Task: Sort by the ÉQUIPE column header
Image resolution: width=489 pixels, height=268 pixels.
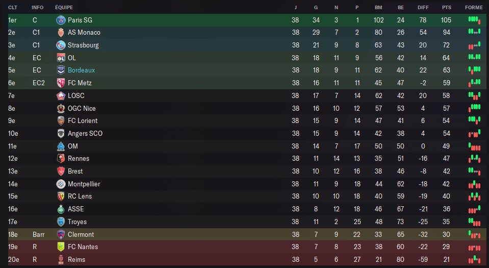Action: coord(64,8)
